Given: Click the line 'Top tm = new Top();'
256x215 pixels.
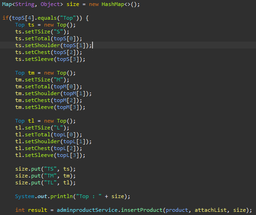Looking at the screenshot, I should (x=45, y=73).
